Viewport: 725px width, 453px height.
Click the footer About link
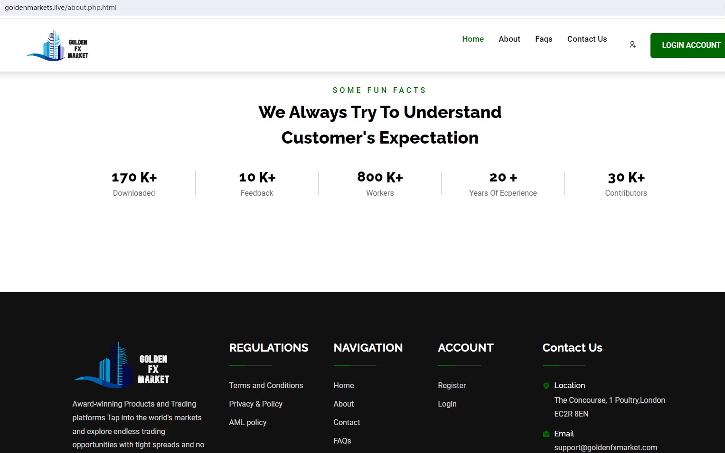pos(344,404)
